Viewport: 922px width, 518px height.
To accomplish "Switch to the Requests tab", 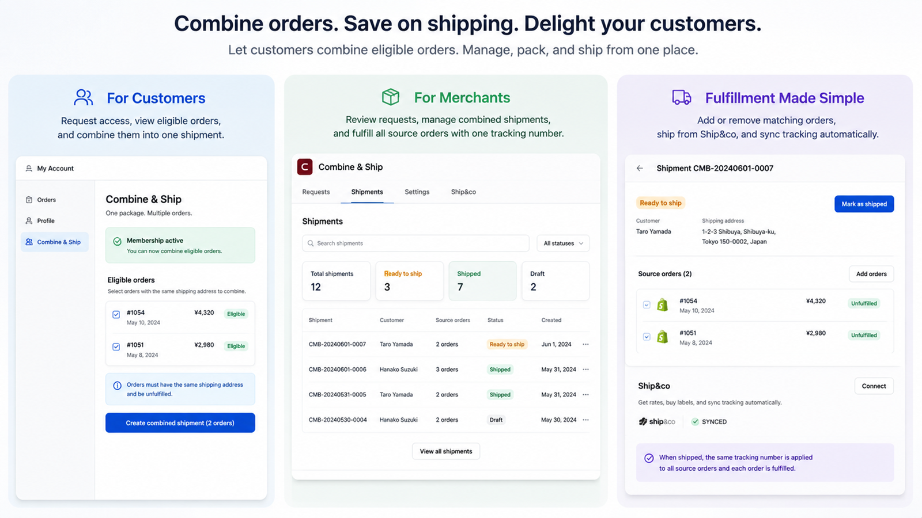I will [316, 192].
